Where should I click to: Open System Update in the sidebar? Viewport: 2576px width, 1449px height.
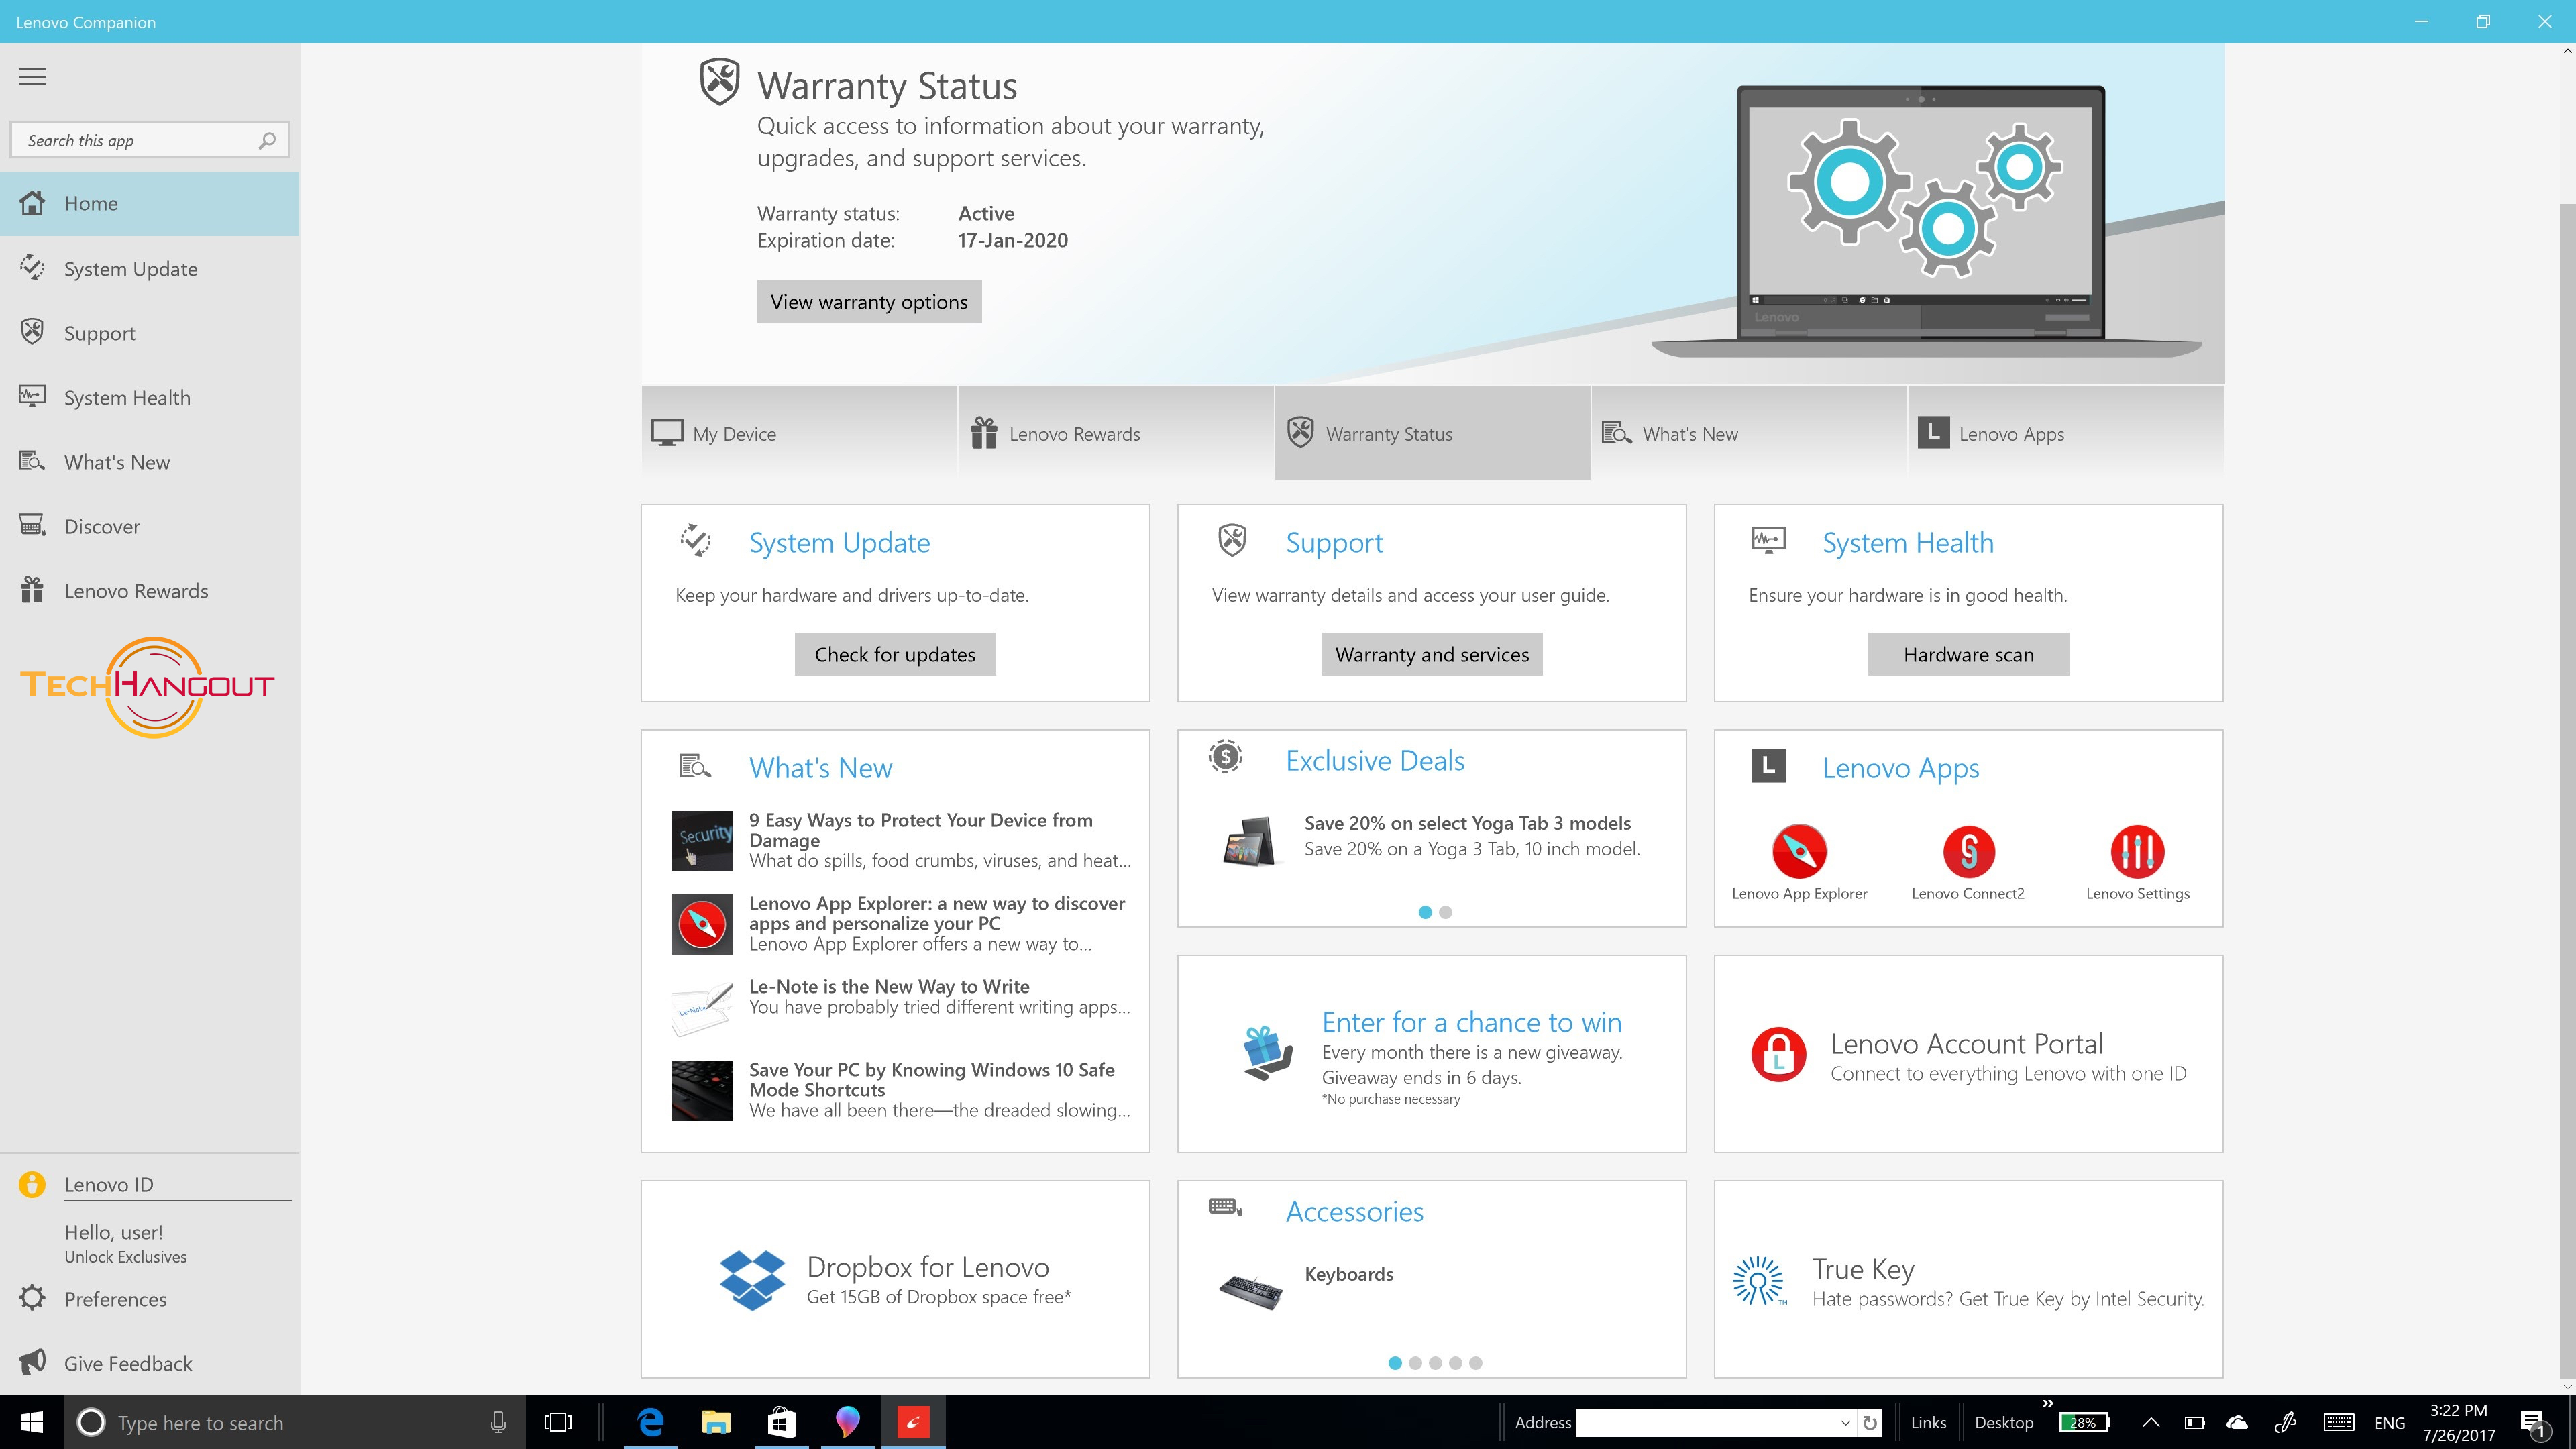coord(150,269)
